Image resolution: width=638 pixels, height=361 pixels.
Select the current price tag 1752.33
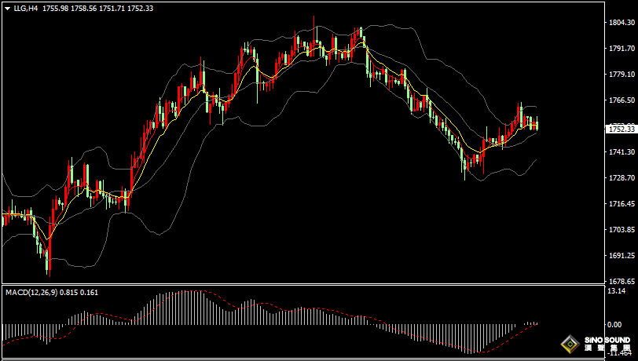point(621,128)
